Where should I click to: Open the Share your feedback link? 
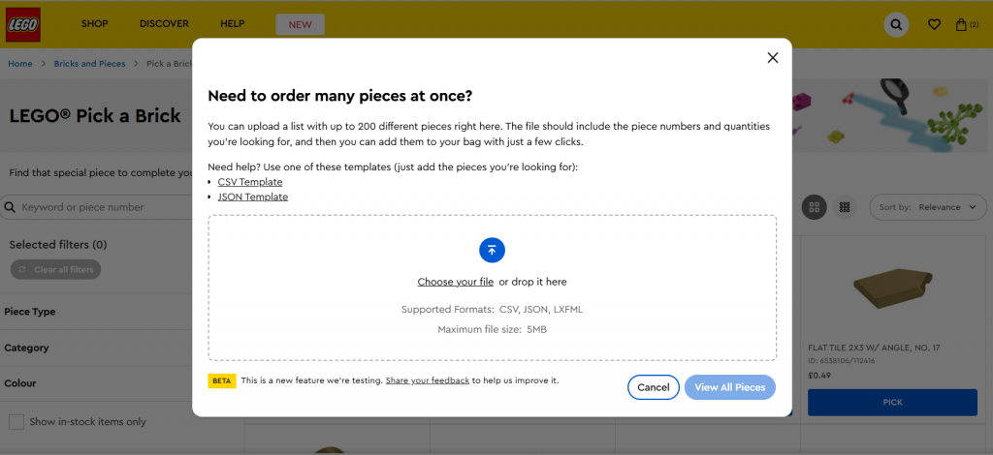click(x=427, y=380)
